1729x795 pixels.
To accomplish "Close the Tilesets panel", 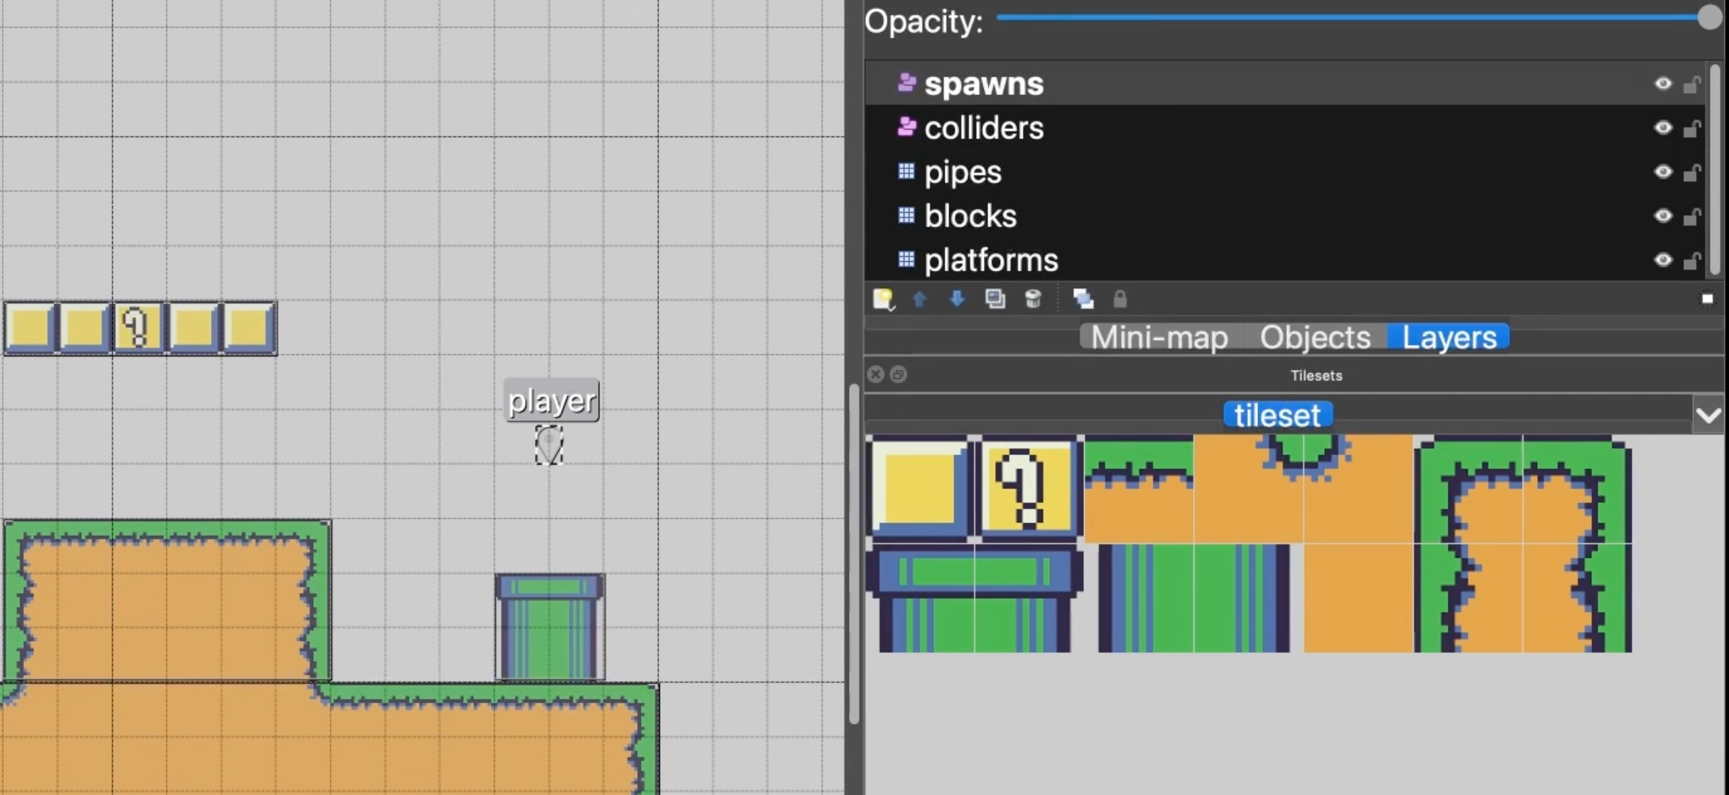I will [876, 375].
